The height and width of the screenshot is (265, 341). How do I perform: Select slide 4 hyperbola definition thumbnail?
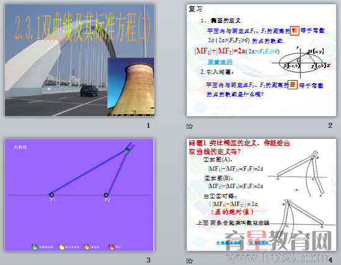pos(261,195)
